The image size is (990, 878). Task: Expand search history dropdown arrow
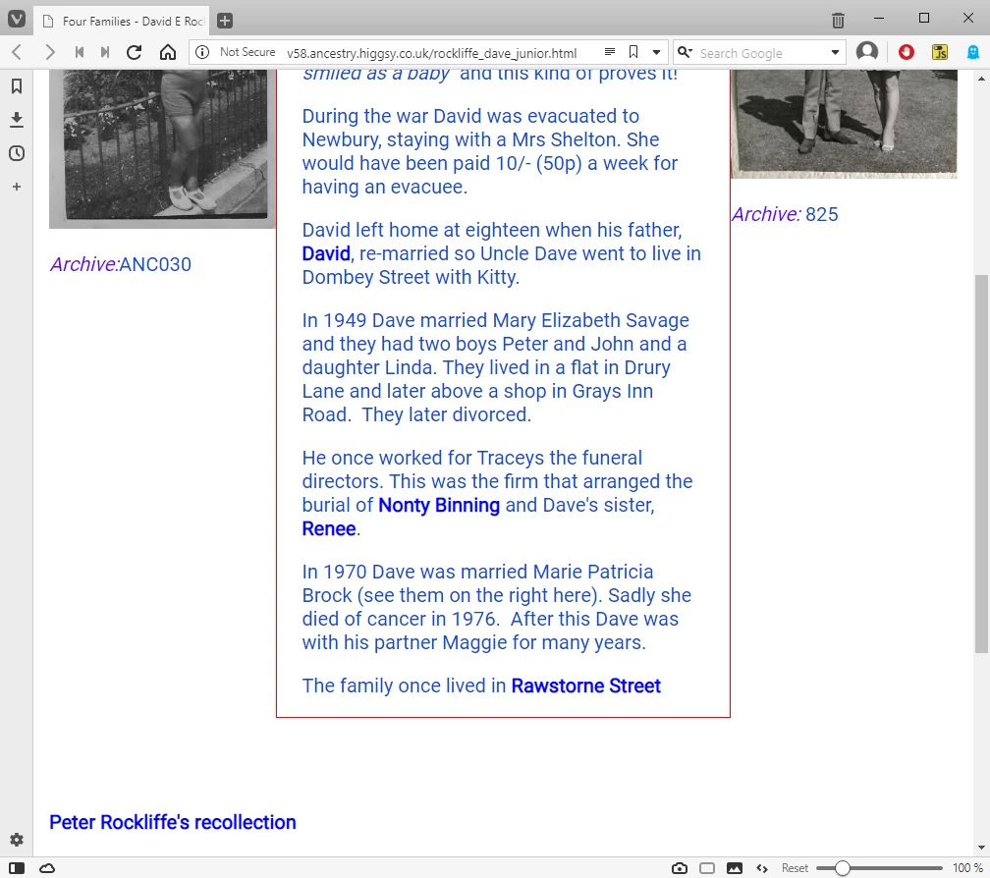(x=835, y=52)
